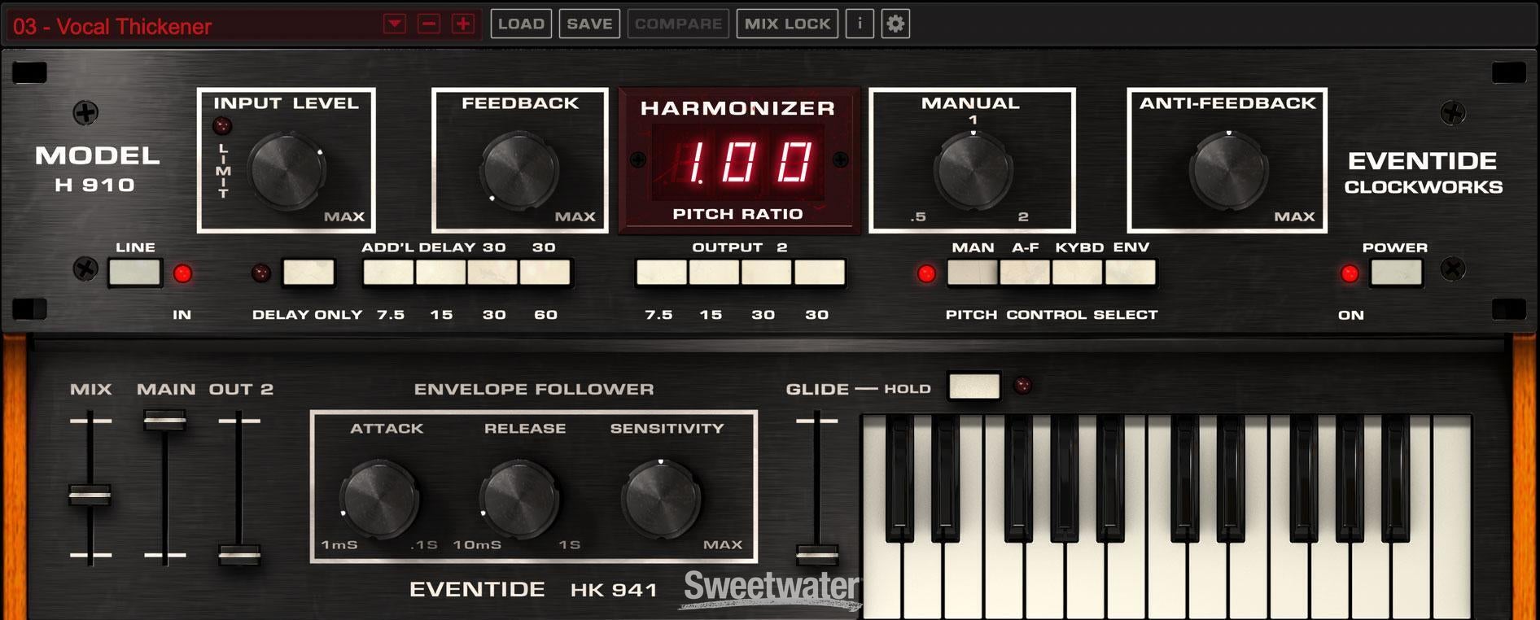Toggle the Glide HOLD switch
Screen dimensions: 1540x620
pyautogui.click(x=974, y=386)
